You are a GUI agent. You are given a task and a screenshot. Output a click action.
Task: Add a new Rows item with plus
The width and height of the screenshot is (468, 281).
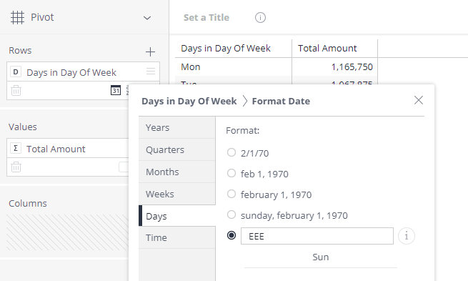[x=151, y=51]
